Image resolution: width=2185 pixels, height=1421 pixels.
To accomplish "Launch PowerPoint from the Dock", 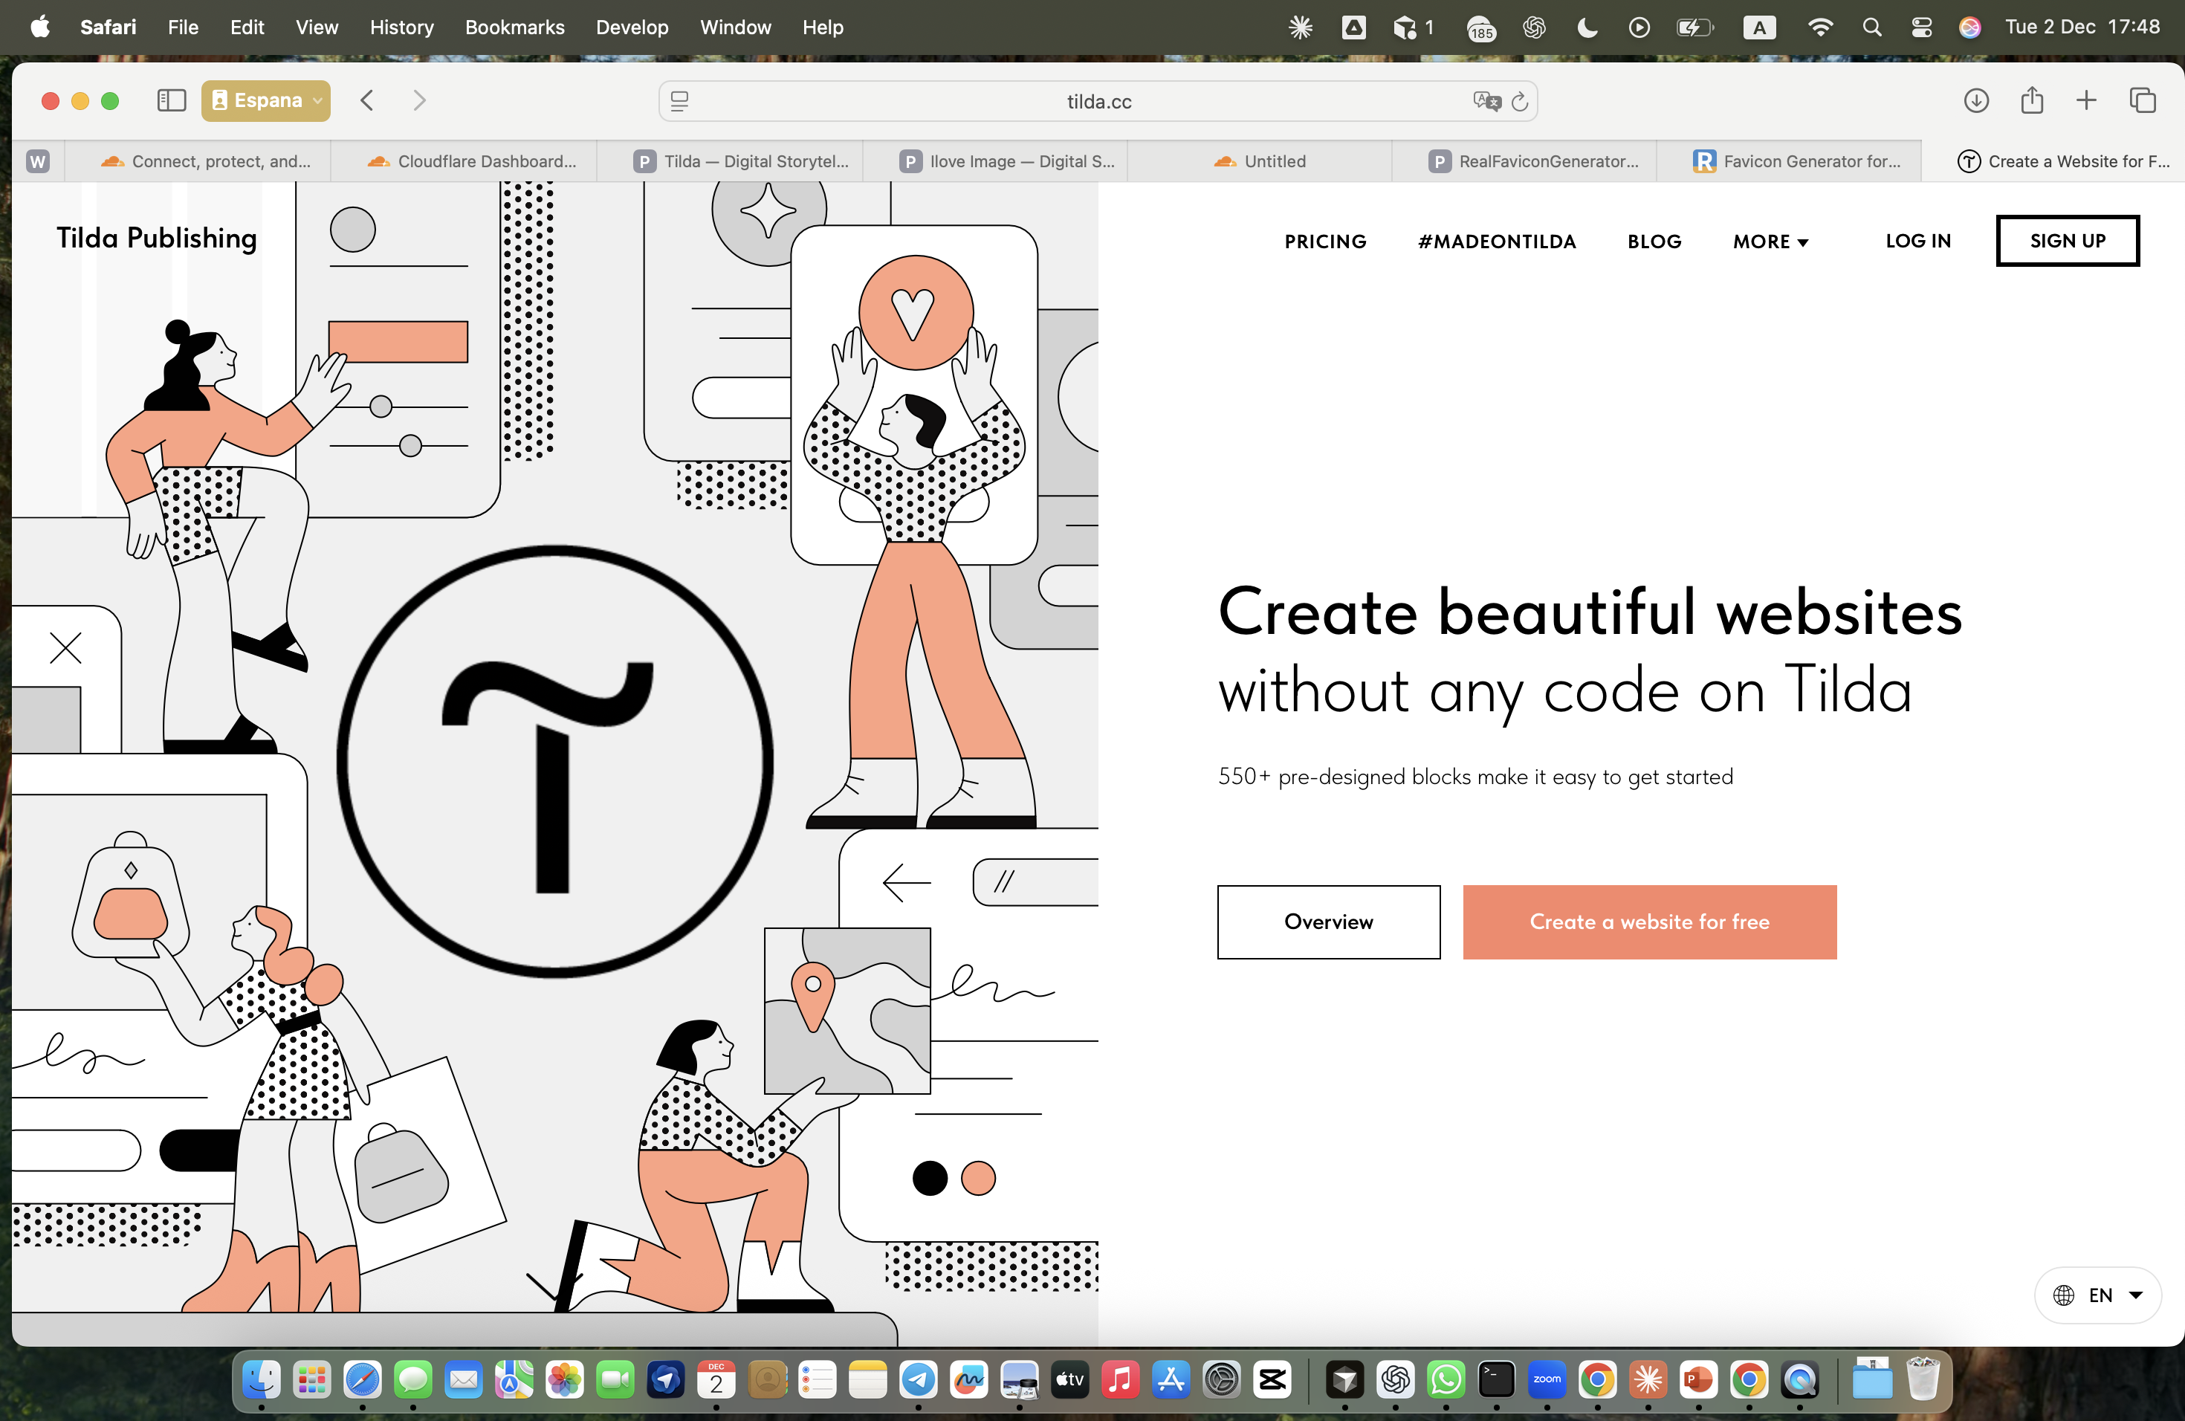I will (1697, 1381).
